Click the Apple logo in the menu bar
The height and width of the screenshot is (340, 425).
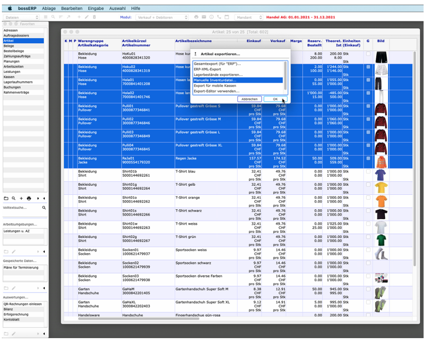(10, 8)
